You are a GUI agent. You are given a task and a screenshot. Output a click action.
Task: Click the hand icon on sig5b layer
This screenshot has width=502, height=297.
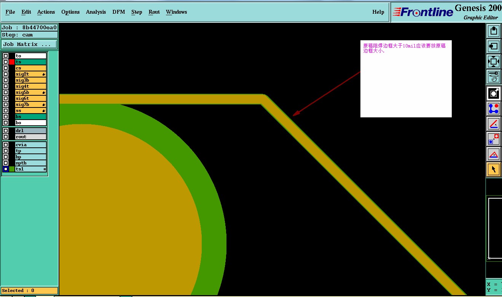[x=44, y=92]
